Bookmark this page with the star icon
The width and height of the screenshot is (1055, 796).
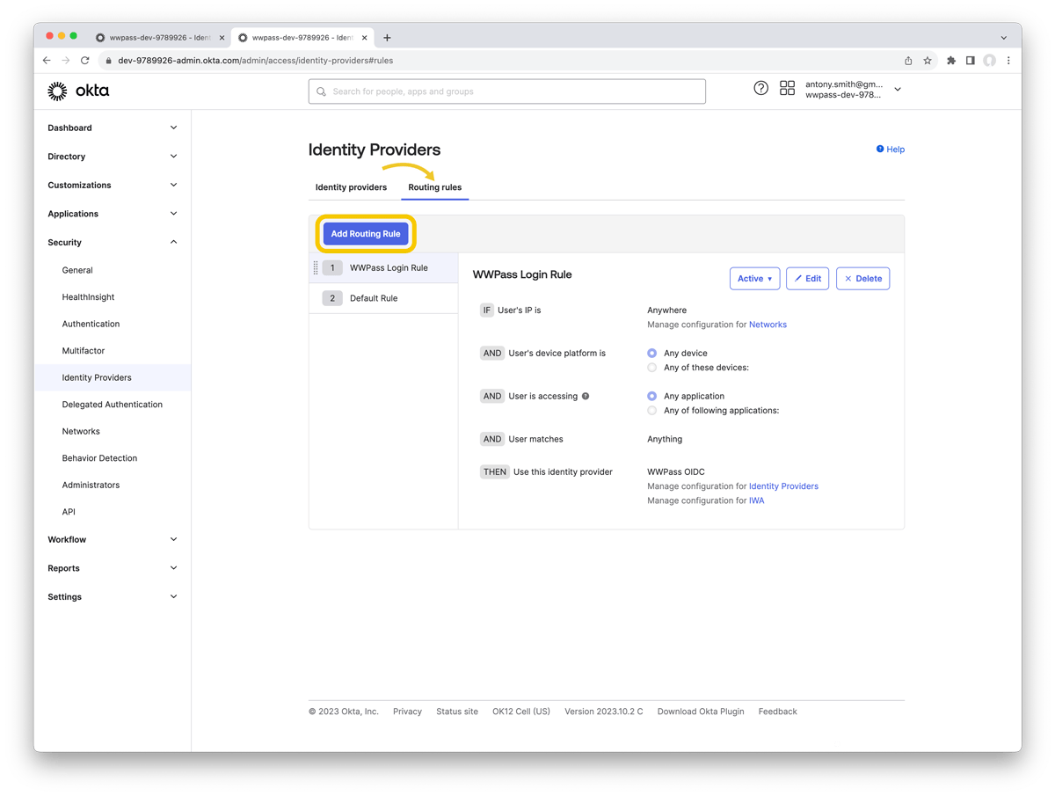coord(928,61)
